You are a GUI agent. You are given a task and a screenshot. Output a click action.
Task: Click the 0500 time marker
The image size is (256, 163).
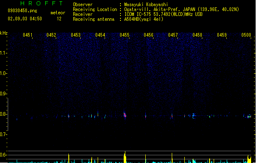point(246,35)
